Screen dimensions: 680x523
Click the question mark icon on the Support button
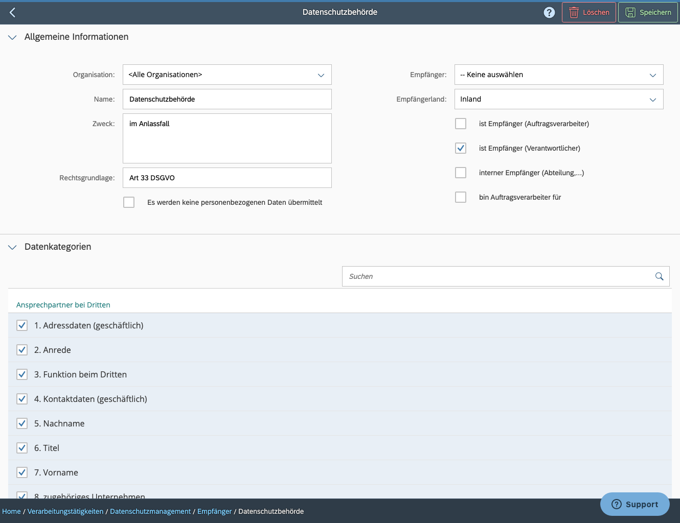[x=616, y=504]
